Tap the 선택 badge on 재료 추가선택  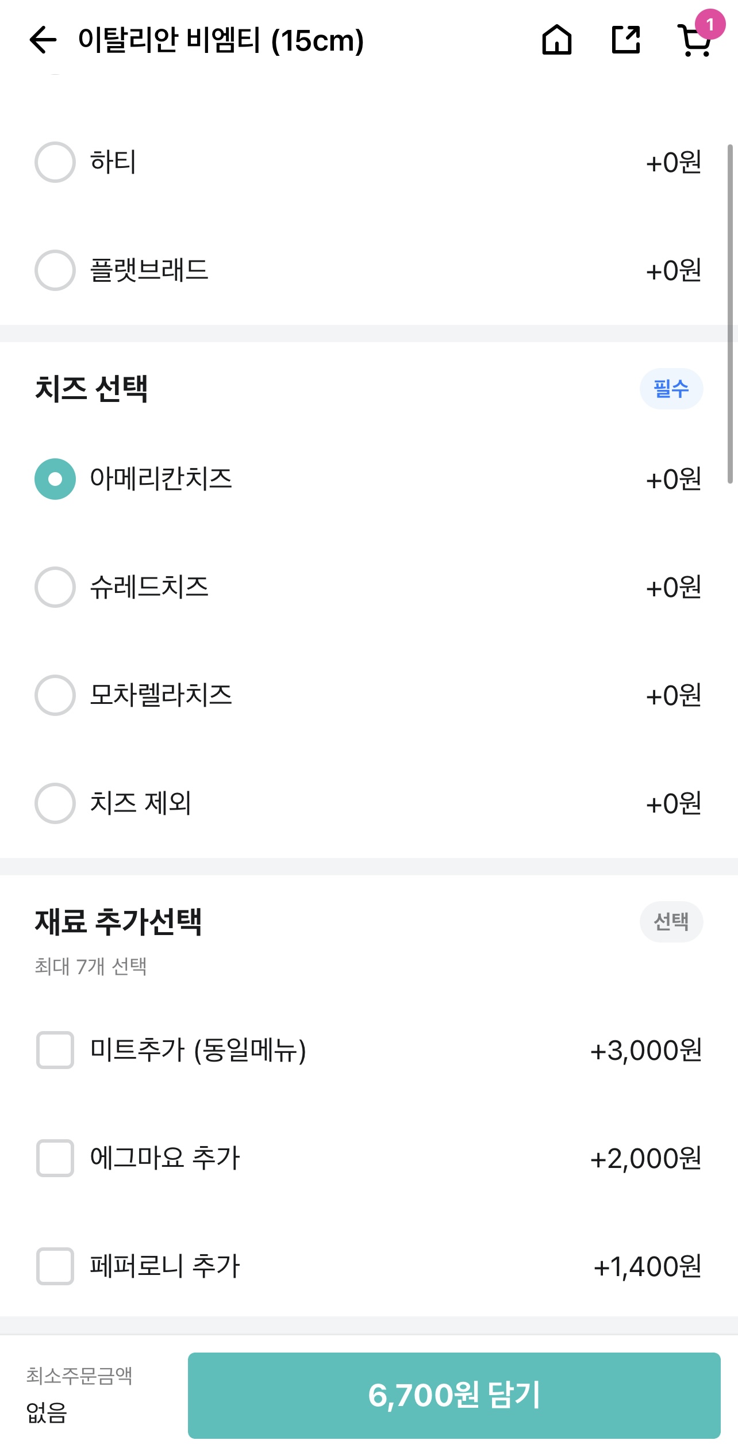(x=671, y=922)
